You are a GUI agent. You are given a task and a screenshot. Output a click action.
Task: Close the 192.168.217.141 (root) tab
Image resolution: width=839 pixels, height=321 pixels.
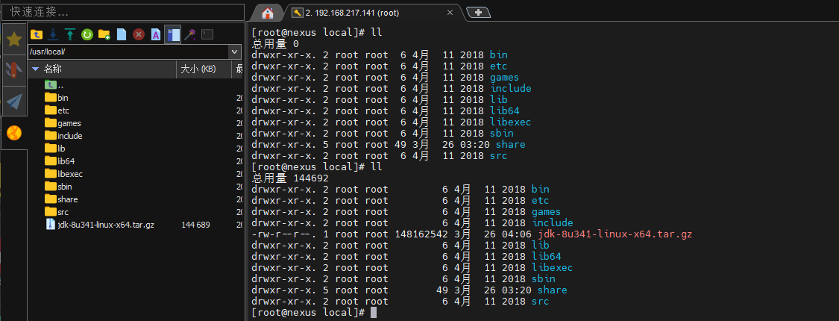coord(450,13)
